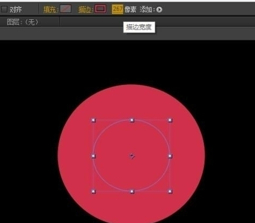Select bottom-left bounding box handle
This screenshot has height=223, width=255.
point(93,192)
